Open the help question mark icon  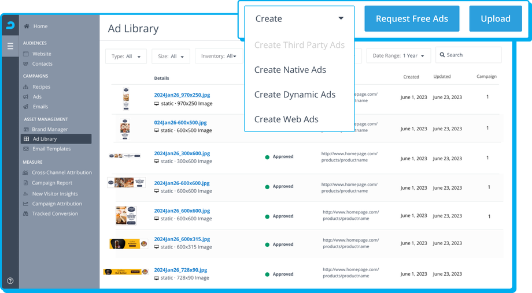tap(10, 281)
